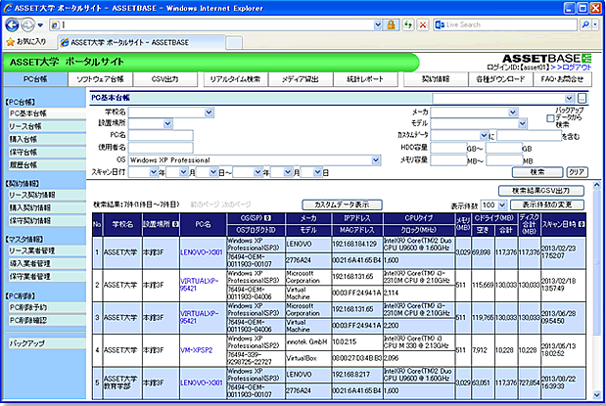Open 履歴台帳 in the sidebar

(47, 165)
